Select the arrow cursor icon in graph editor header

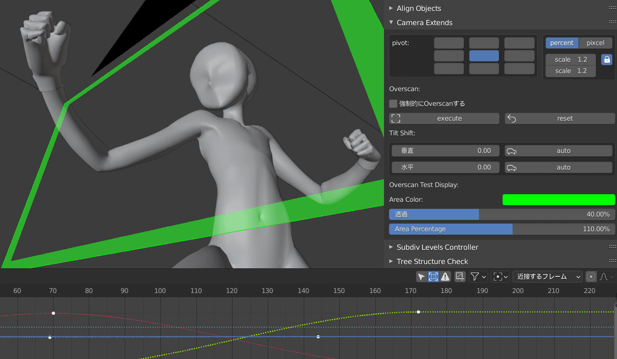421,276
